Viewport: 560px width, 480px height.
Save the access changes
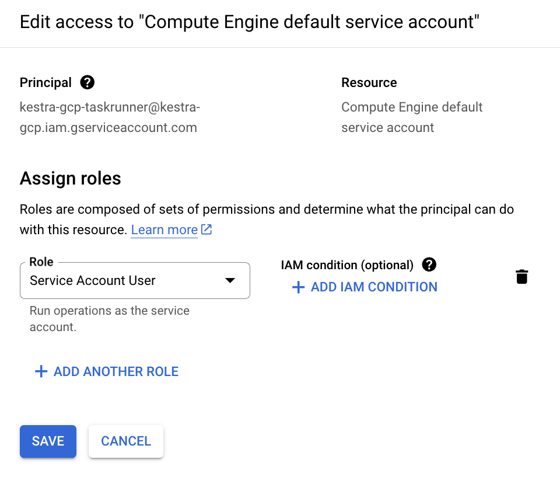pos(48,441)
